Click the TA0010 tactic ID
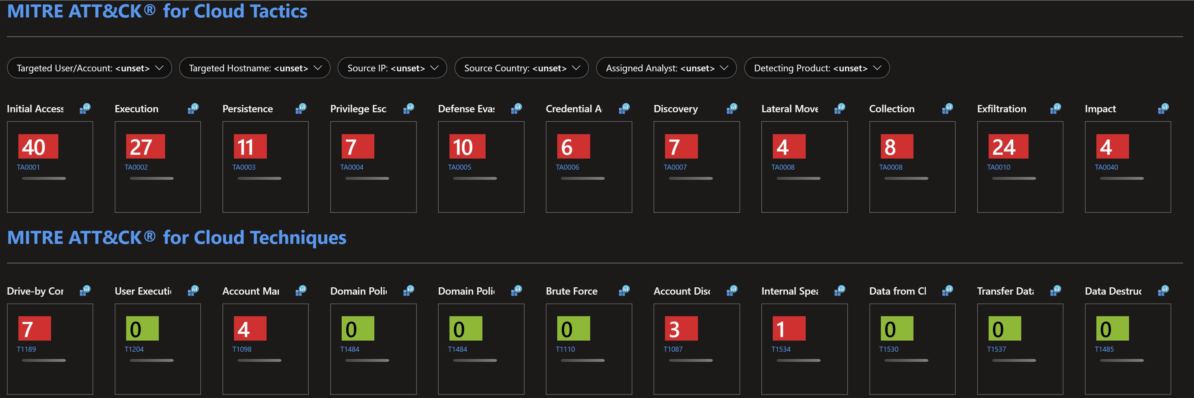 pos(998,167)
